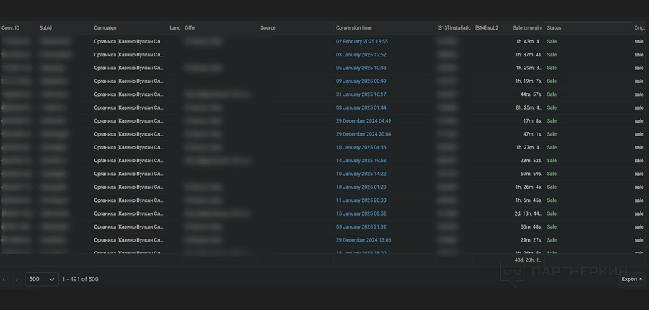649x310 pixels.
Task: Click the 1 - 491 of 500 pagination text
Action: (x=80, y=280)
